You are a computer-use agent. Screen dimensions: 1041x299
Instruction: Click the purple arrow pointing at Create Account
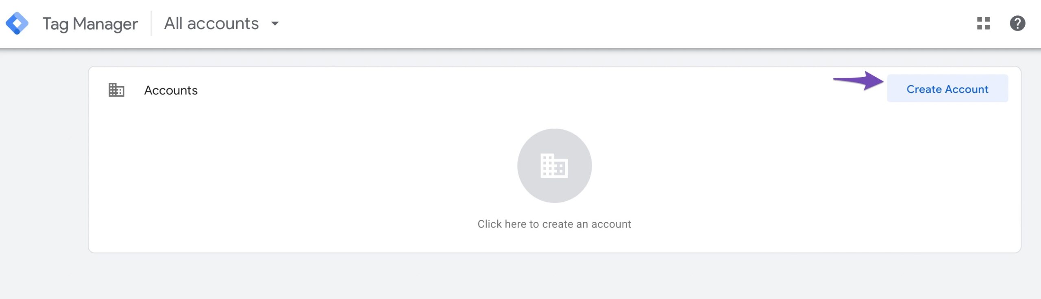(x=858, y=80)
